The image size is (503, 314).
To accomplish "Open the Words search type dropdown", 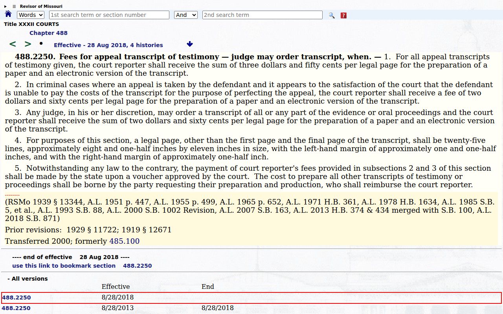I will click(31, 15).
